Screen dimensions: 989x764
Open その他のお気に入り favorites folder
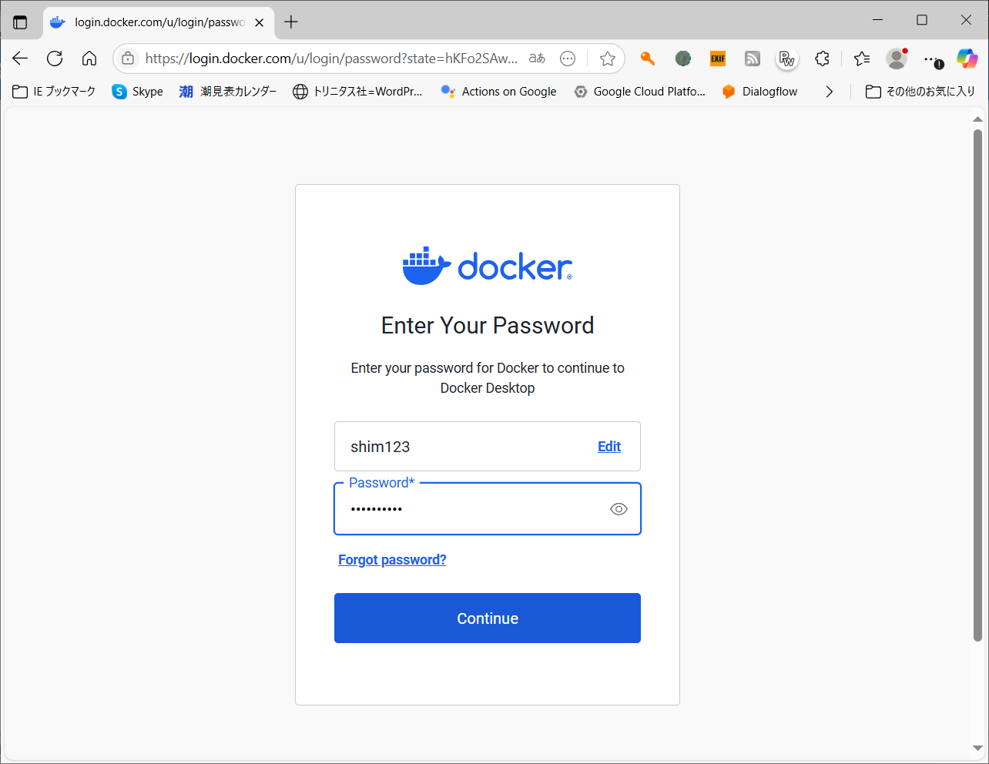pyautogui.click(x=920, y=92)
